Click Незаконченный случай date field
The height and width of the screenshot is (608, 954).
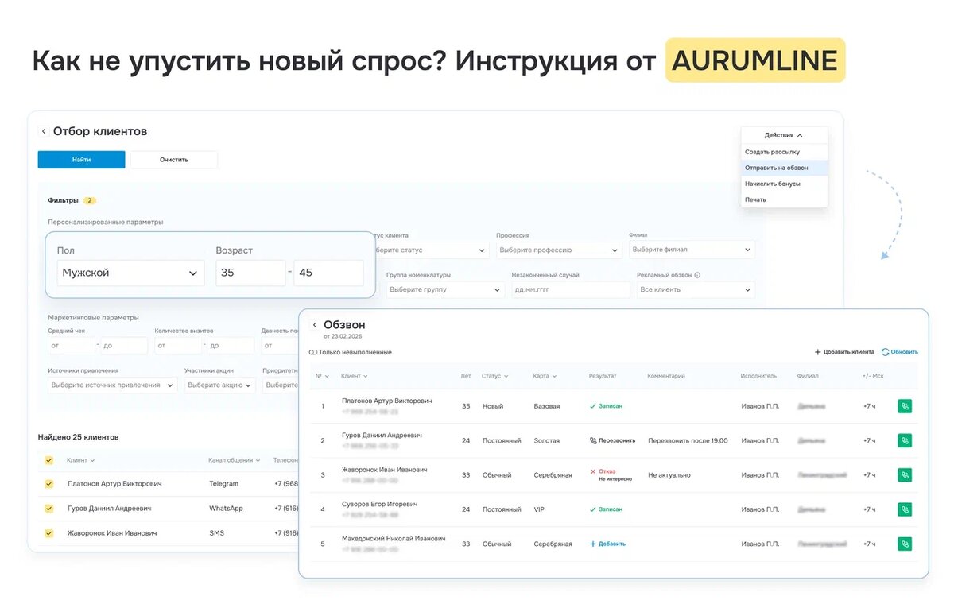[x=571, y=289]
